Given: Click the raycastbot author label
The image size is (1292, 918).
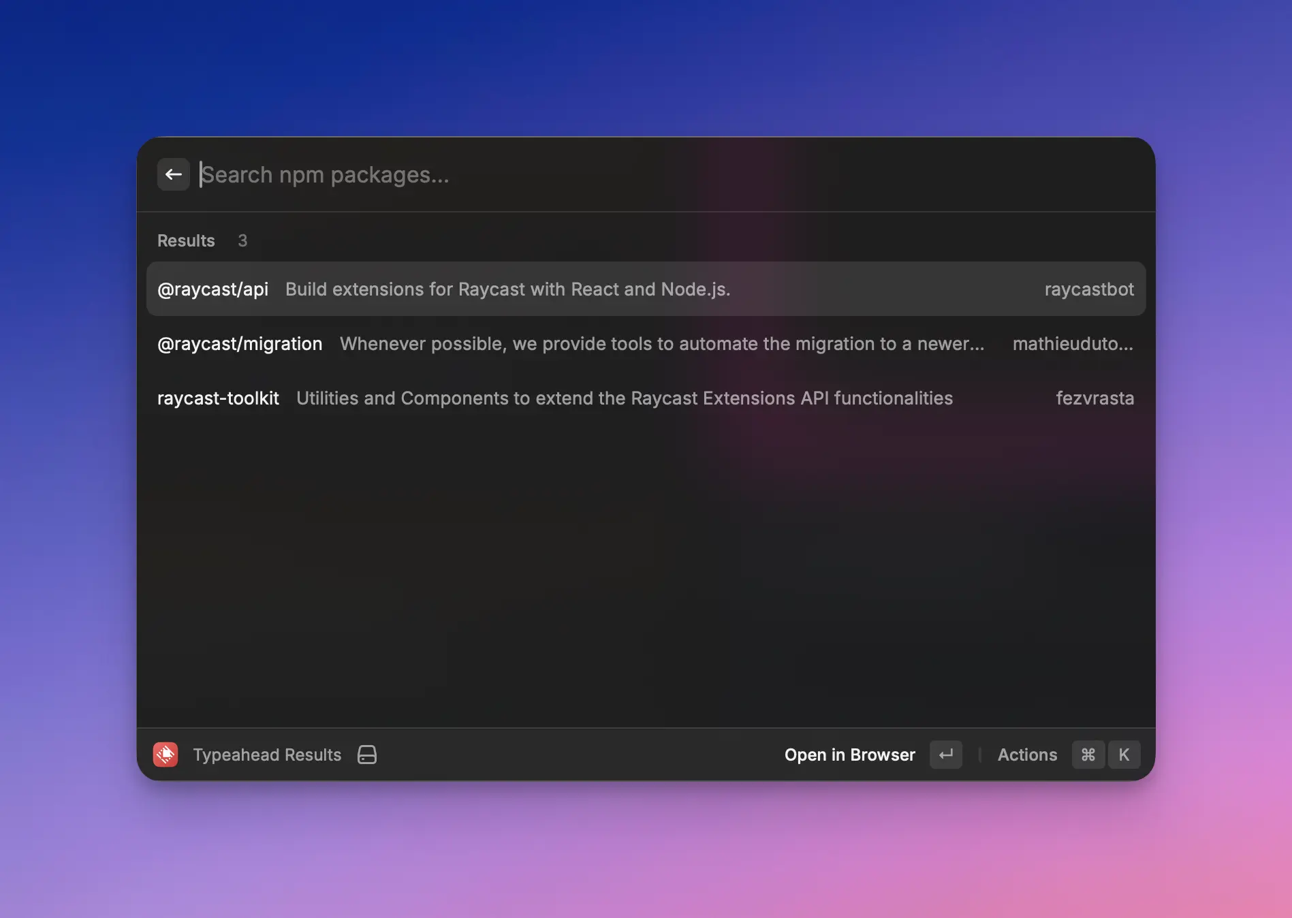Looking at the screenshot, I should click(1088, 289).
